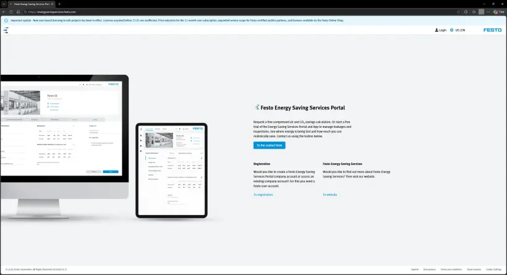
Task: Open browser extensions icon
Action: tap(466, 12)
